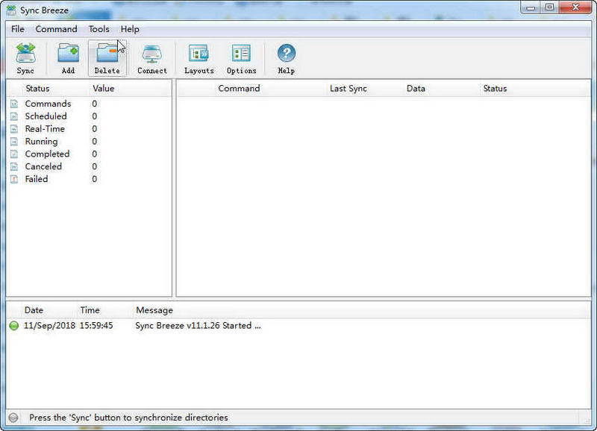Click the '15:59:45' log time
This screenshot has width=597, height=431.
96,326
